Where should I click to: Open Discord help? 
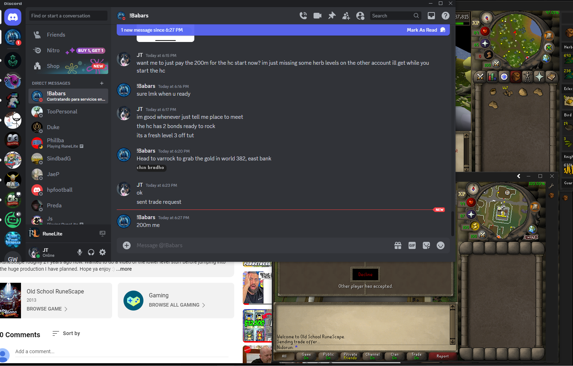pos(446,16)
